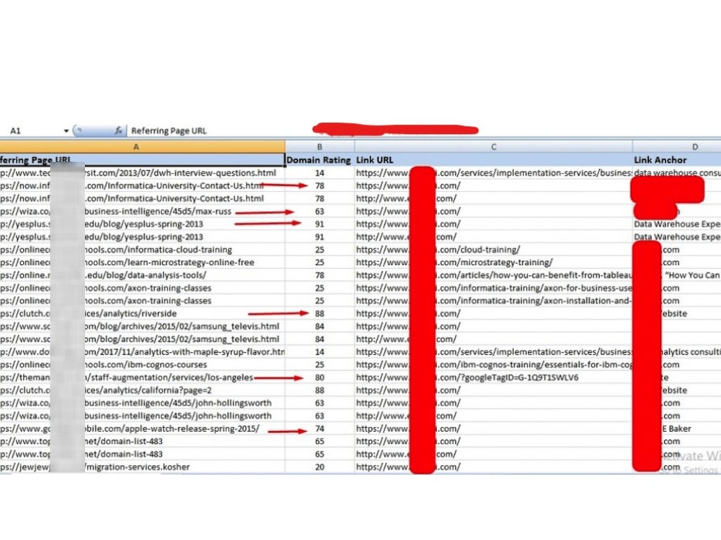
Task: Select the staff-augmentation los-angeles URL cell
Action: coord(142,377)
